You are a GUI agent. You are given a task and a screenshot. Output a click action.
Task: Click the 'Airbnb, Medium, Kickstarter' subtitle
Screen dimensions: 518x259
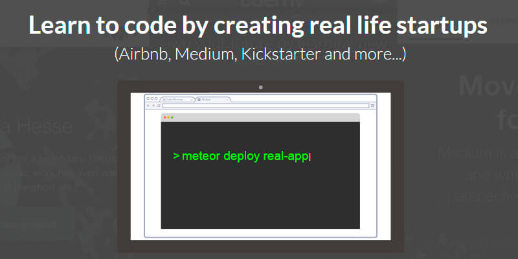pos(259,54)
